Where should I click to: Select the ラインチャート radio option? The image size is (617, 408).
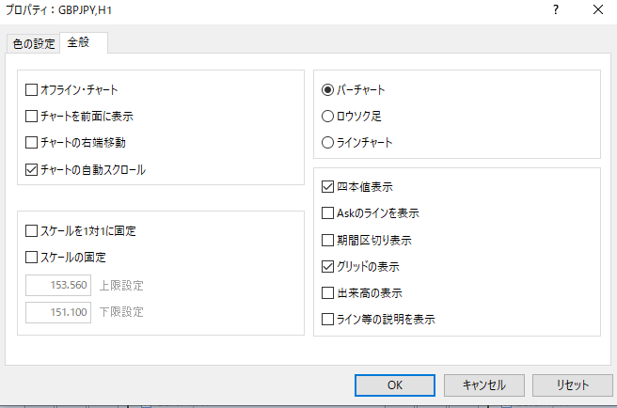tap(328, 143)
